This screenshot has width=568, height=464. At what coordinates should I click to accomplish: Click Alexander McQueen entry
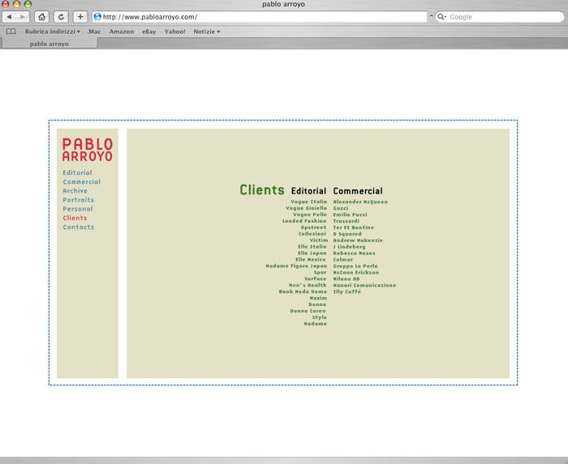click(360, 202)
